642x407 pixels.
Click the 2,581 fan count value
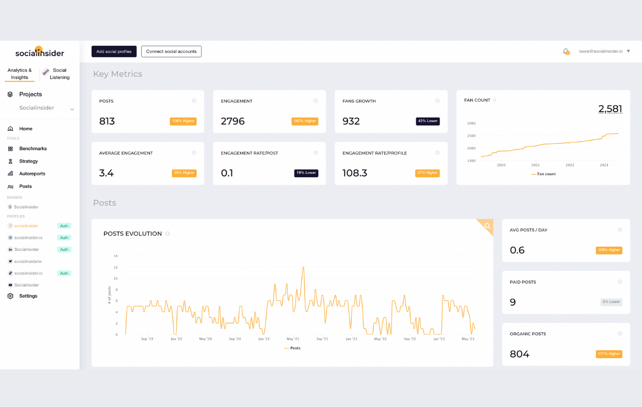(x=610, y=108)
